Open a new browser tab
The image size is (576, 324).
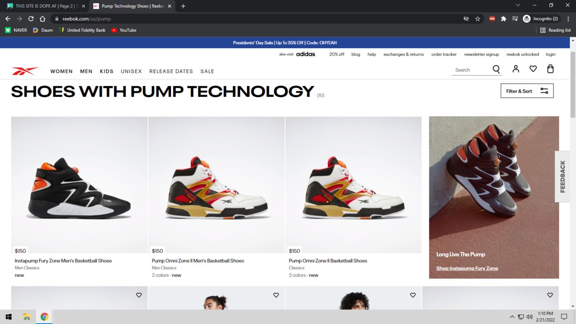coord(183,6)
